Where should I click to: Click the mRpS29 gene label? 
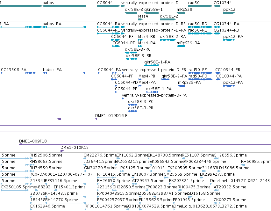184,10
